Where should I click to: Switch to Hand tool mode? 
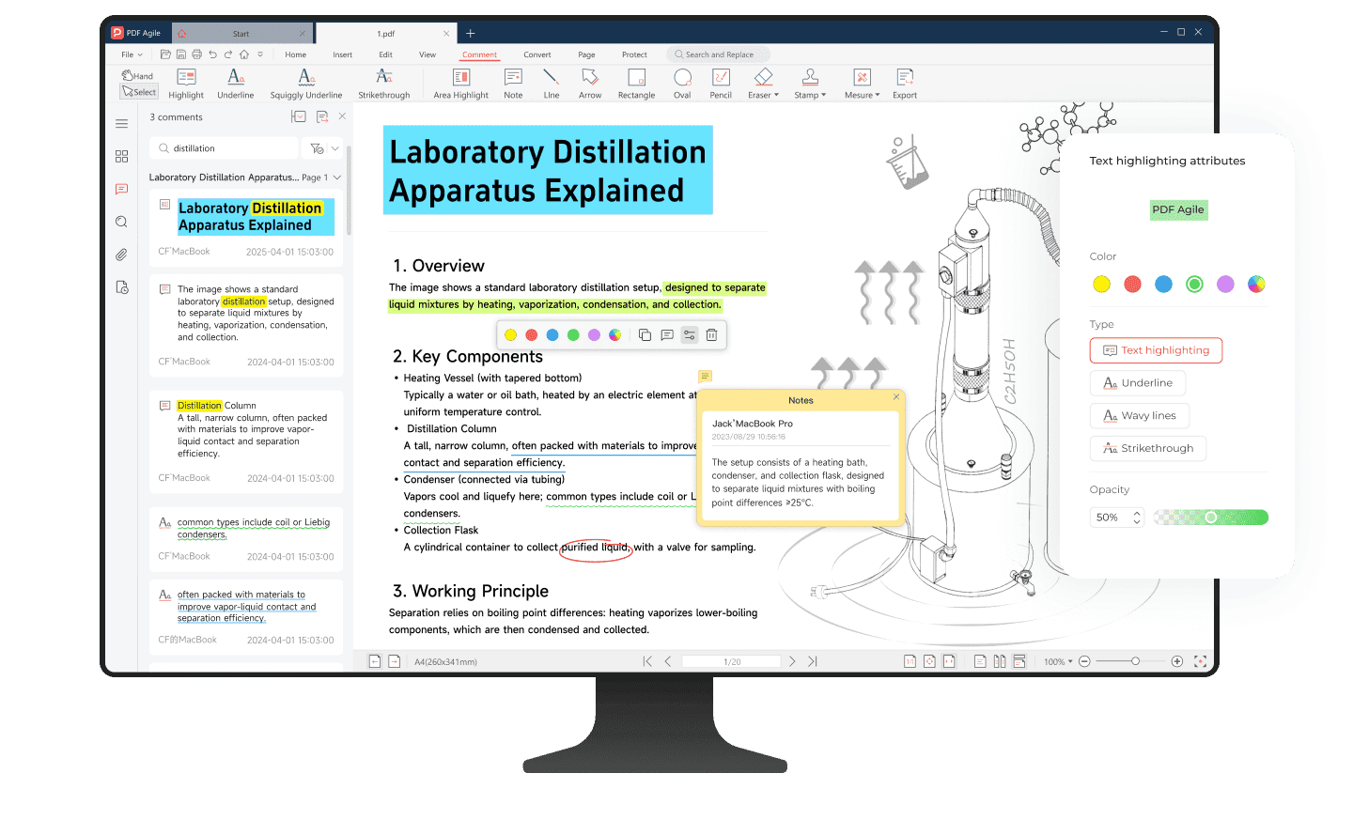point(137,76)
